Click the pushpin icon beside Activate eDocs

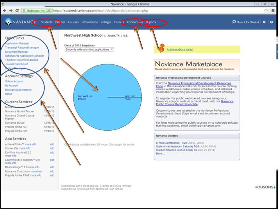[x=162, y=48]
